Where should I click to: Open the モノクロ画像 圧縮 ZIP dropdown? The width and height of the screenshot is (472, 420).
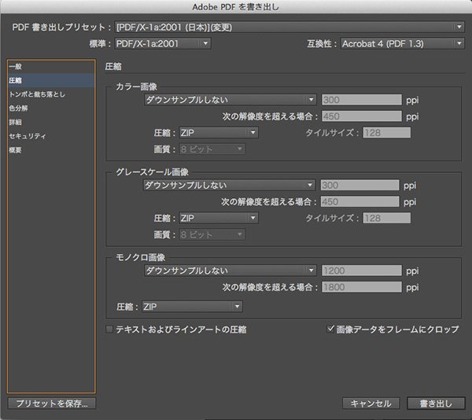tap(192, 307)
